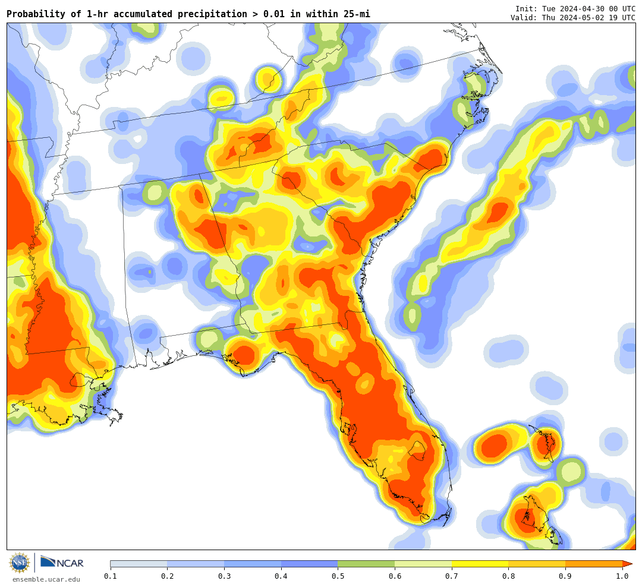Click the pale yellow 0.6 to 0.7 segment
The image size is (642, 587).
(x=423, y=564)
